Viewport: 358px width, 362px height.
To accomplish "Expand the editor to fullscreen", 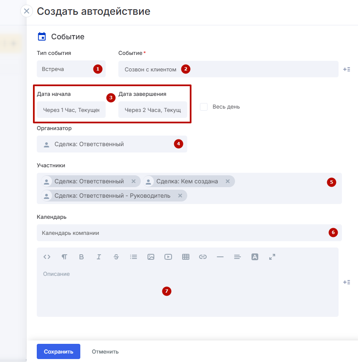I will pyautogui.click(x=272, y=257).
